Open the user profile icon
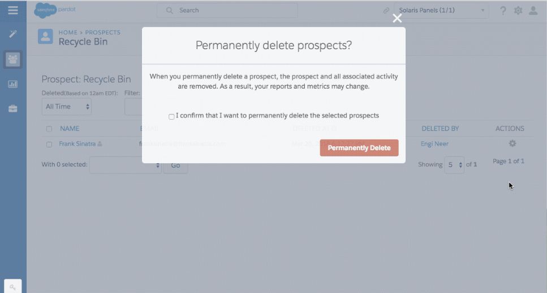The image size is (547, 293). (533, 10)
